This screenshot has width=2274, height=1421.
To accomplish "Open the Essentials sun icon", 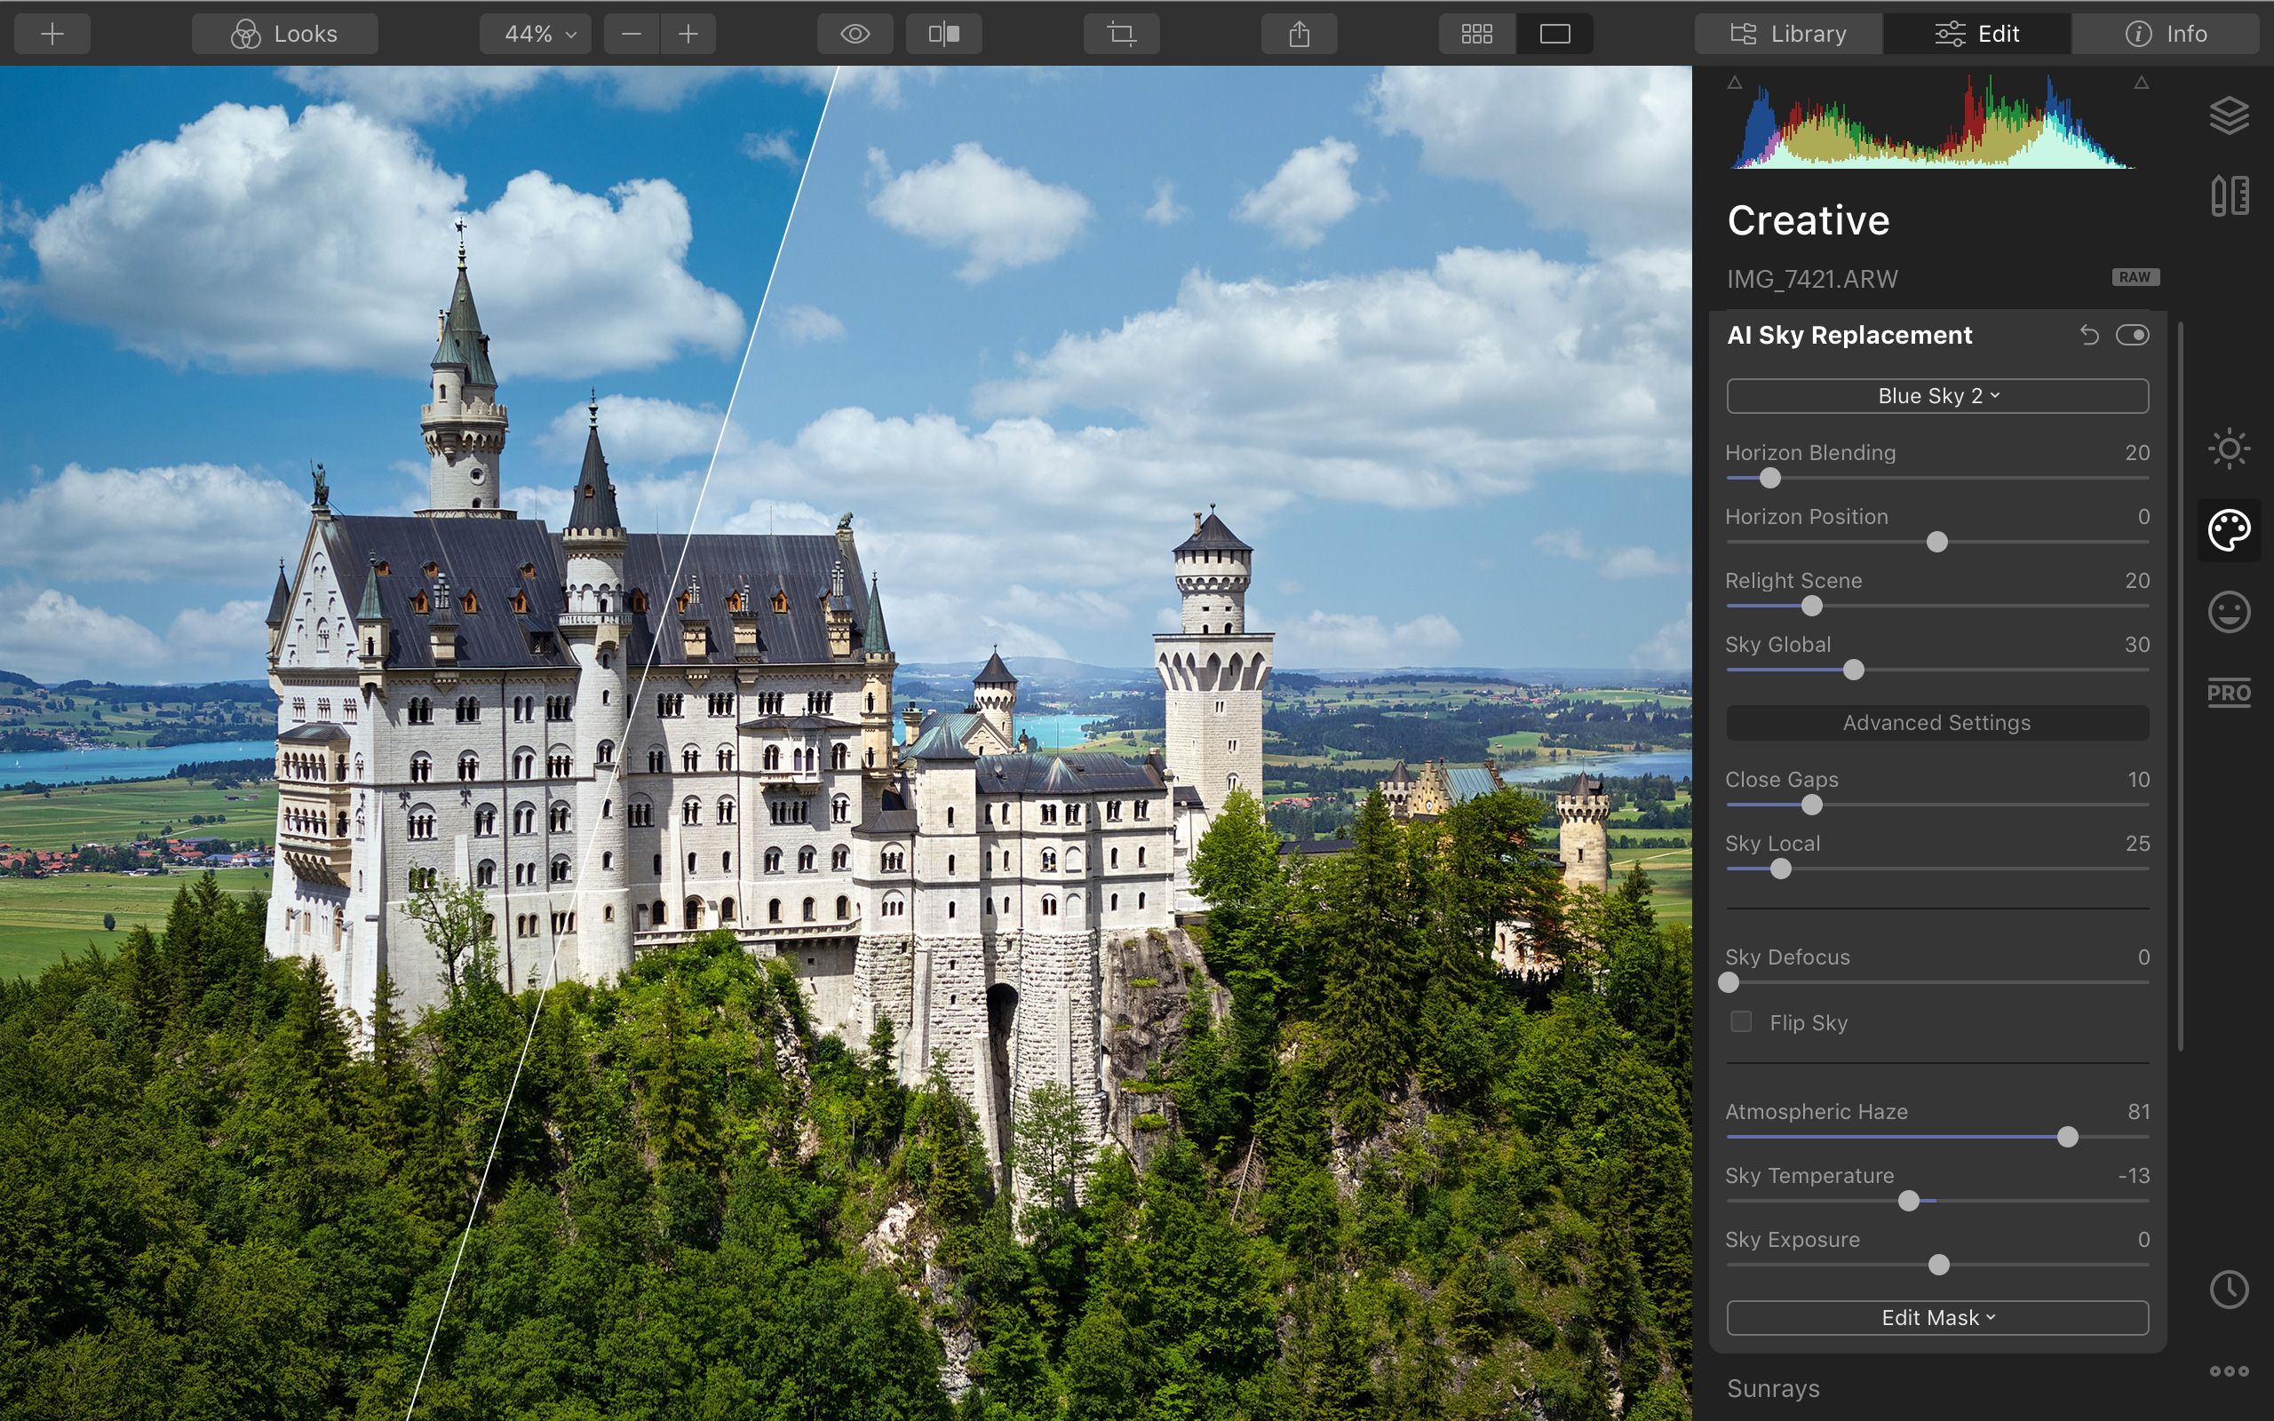I will point(2229,449).
